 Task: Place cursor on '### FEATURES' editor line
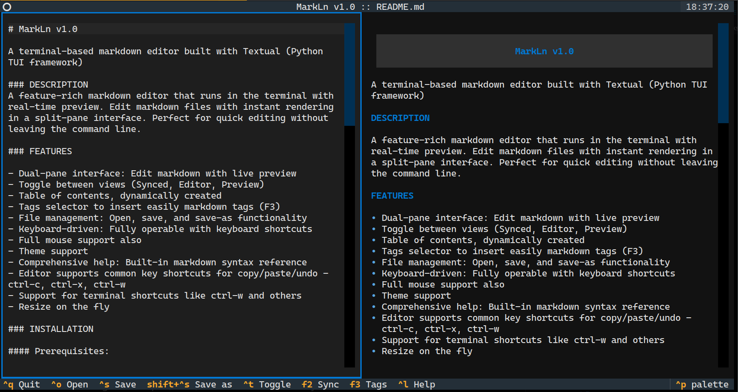pos(40,152)
